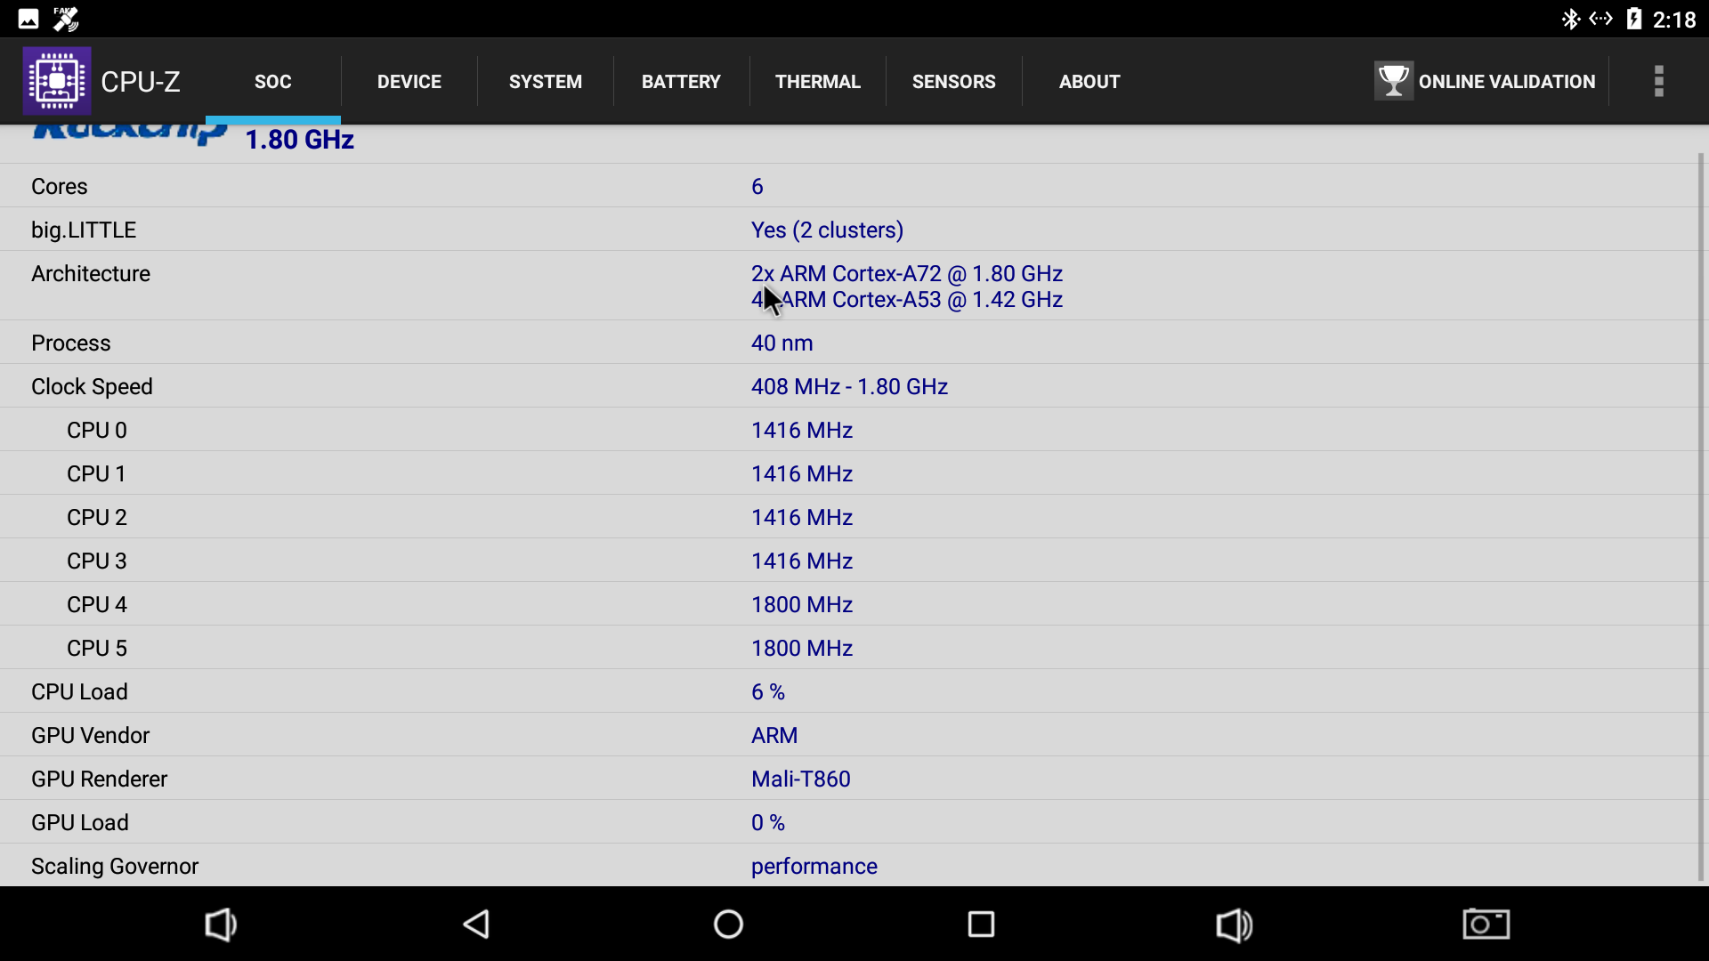Select the Process row label
Screen dimensions: 1709x961
71,343
